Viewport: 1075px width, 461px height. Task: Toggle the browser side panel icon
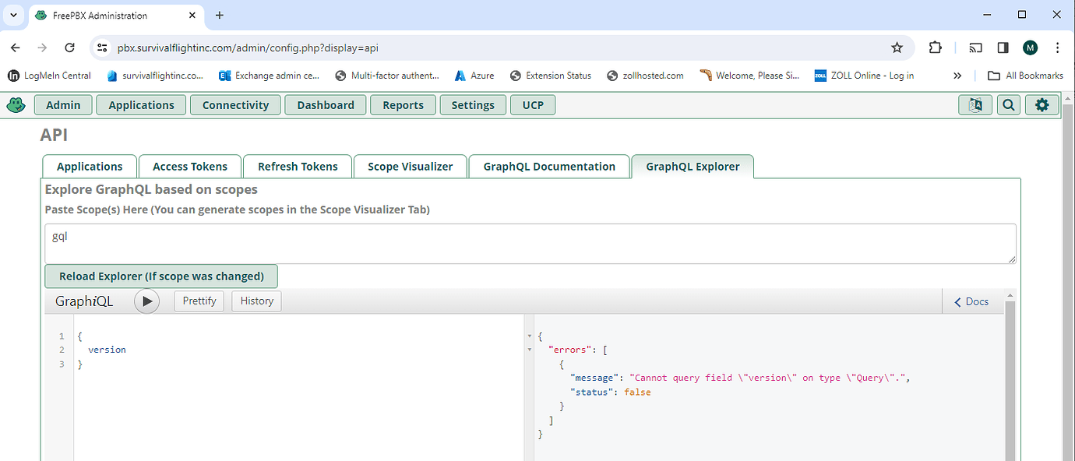[x=1003, y=48]
